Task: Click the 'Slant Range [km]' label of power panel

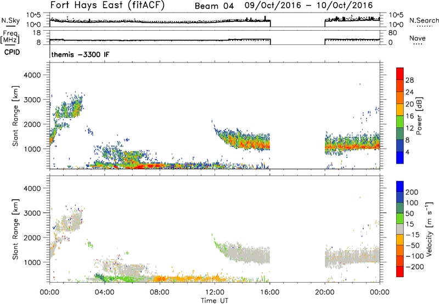Action: coord(15,116)
